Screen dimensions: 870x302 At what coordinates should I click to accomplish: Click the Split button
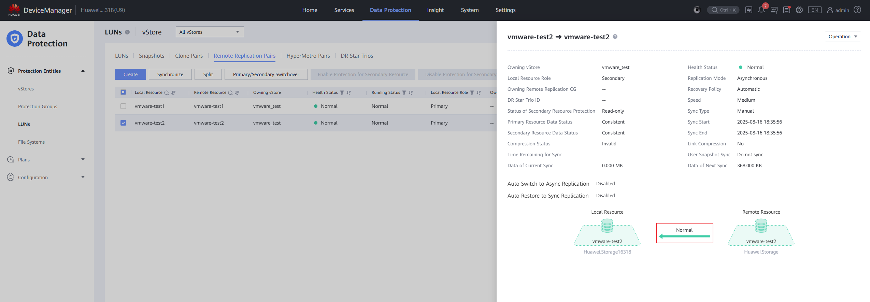(208, 74)
